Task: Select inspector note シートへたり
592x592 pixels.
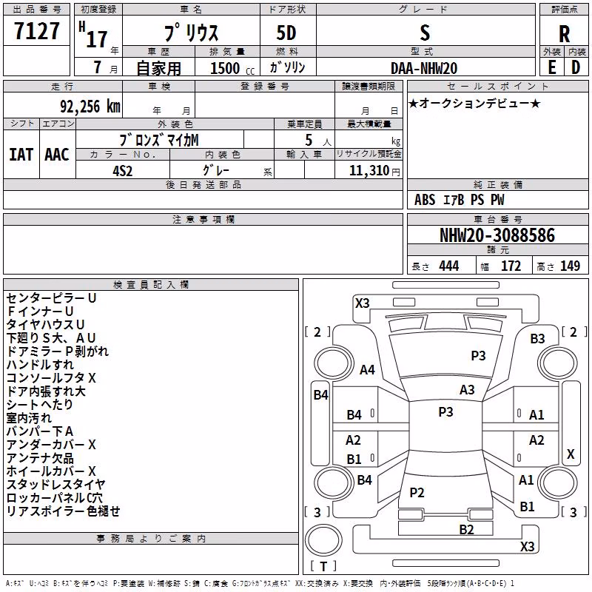Action: pyautogui.click(x=40, y=404)
